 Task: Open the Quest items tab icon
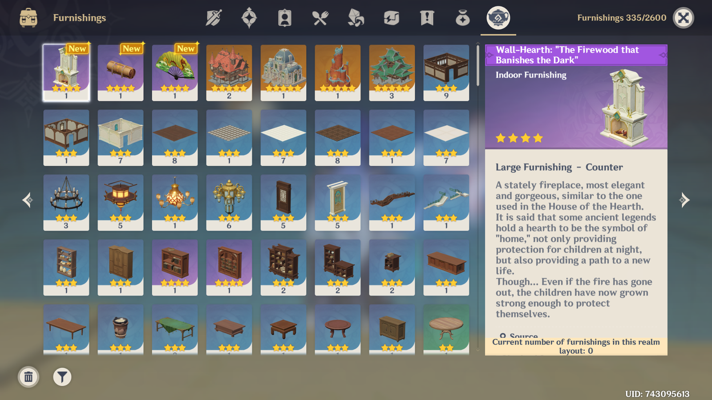click(427, 18)
